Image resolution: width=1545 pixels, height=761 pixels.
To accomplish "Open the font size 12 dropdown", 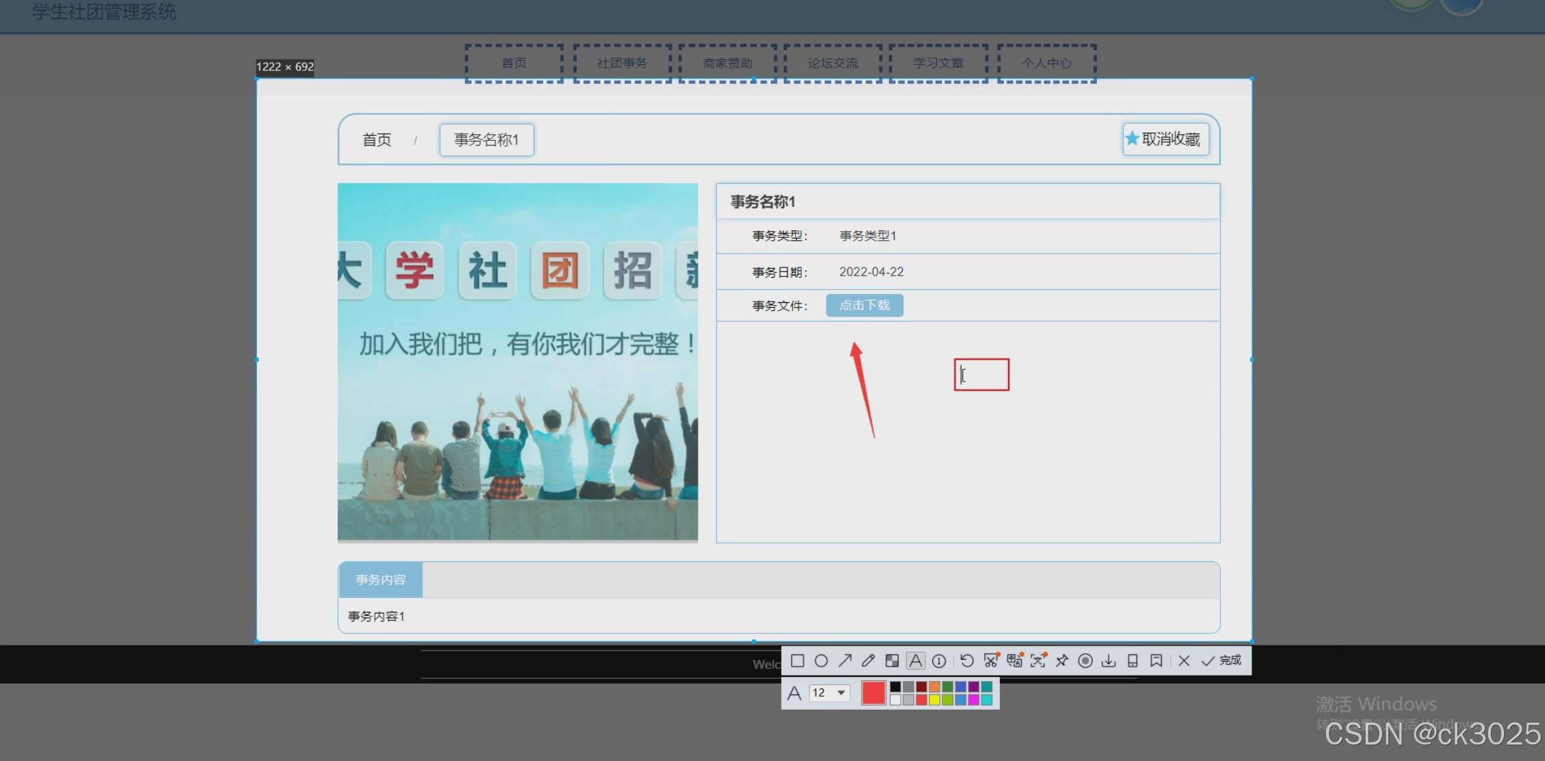I will point(830,693).
